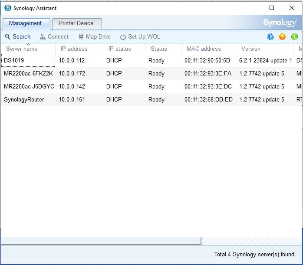Click MAC address 00:11:32:68:DB:ED
The image size is (303, 265).
(x=208, y=99)
